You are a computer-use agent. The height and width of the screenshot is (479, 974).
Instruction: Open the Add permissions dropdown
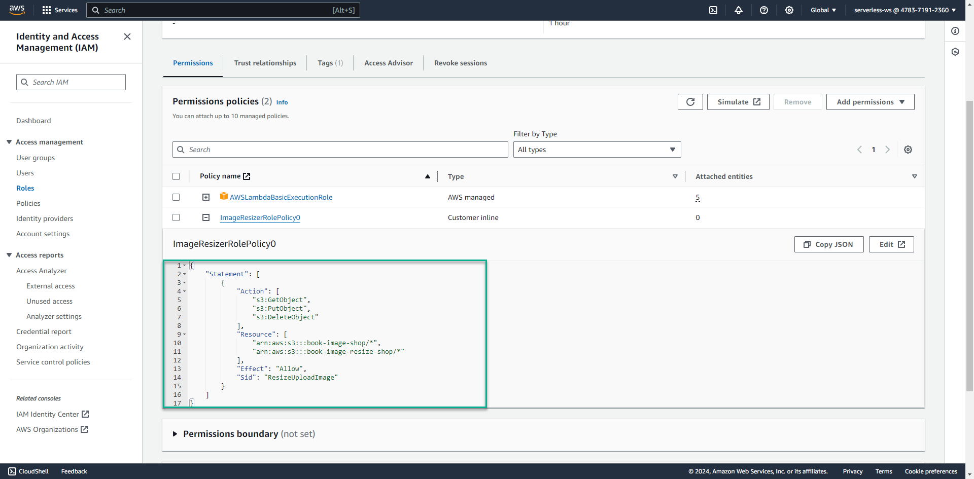point(870,102)
